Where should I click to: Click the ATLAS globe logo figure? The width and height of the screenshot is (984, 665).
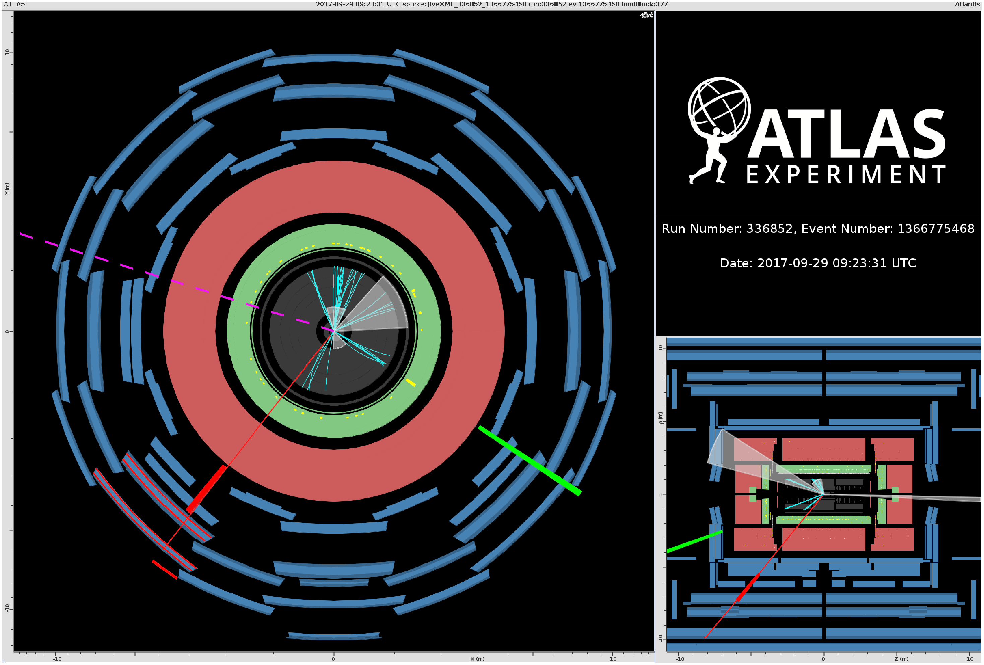point(719,130)
